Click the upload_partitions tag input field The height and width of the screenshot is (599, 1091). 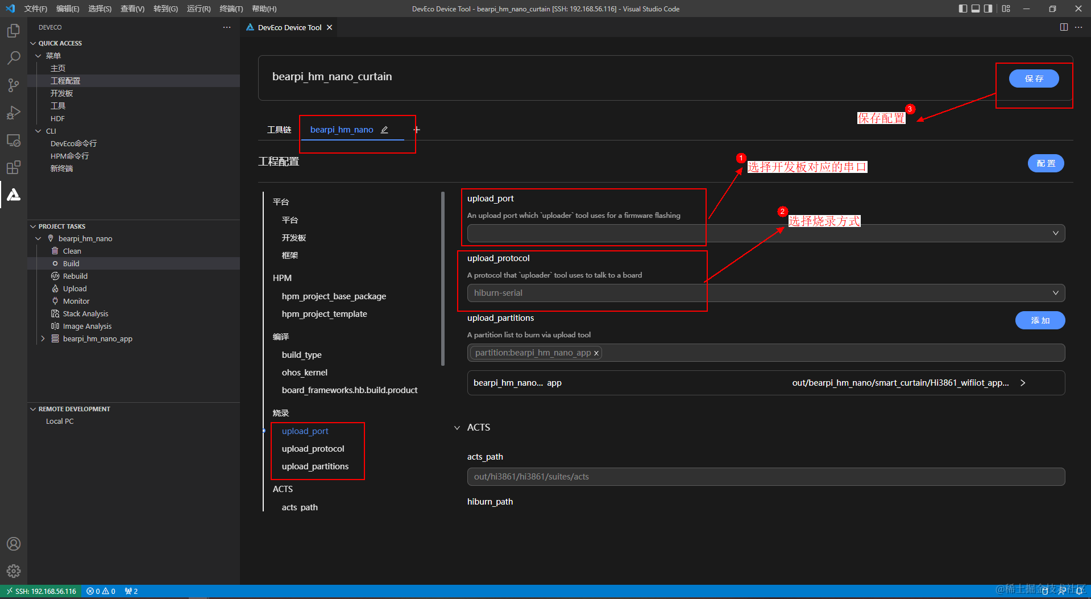(x=766, y=353)
